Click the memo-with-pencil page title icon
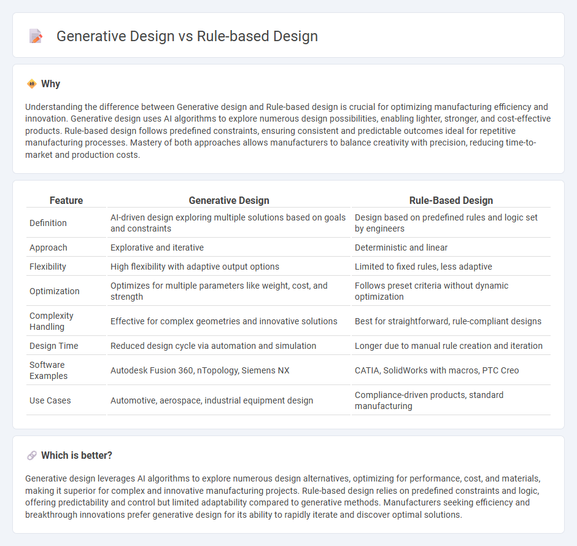Viewport: 577px width, 546px height. 36,36
